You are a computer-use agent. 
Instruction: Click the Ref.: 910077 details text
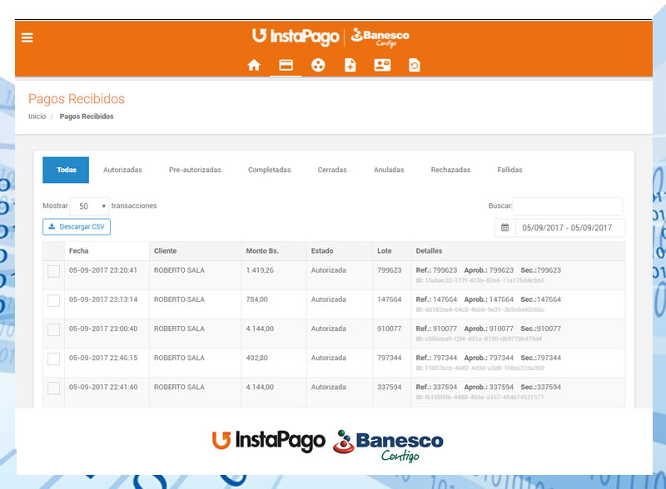tap(436, 328)
